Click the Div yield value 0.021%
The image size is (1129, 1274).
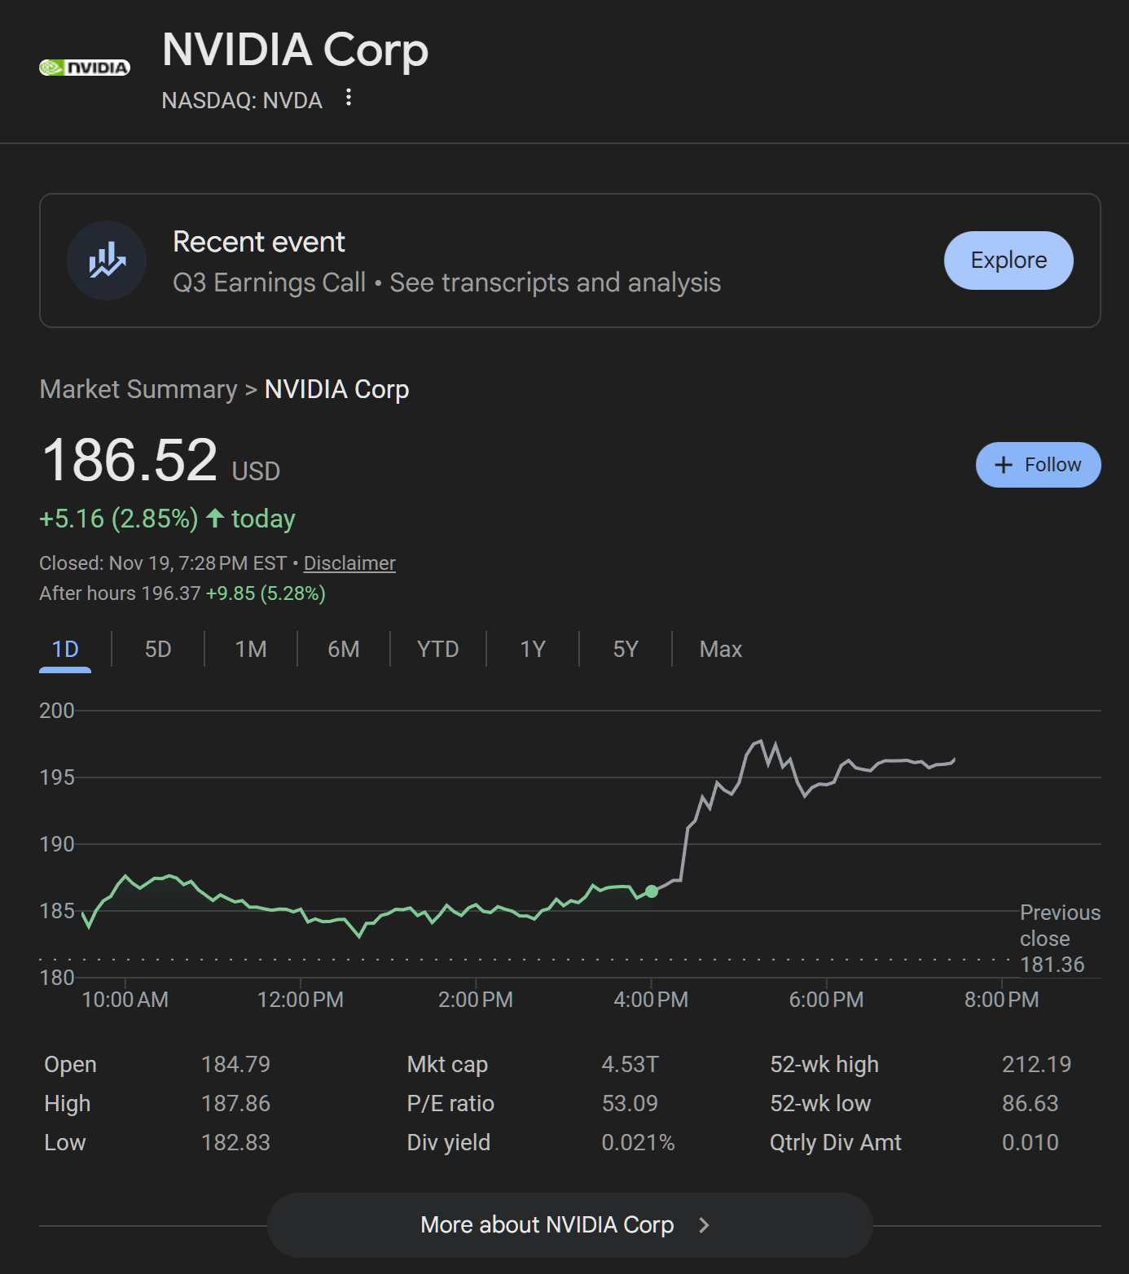coord(639,1143)
